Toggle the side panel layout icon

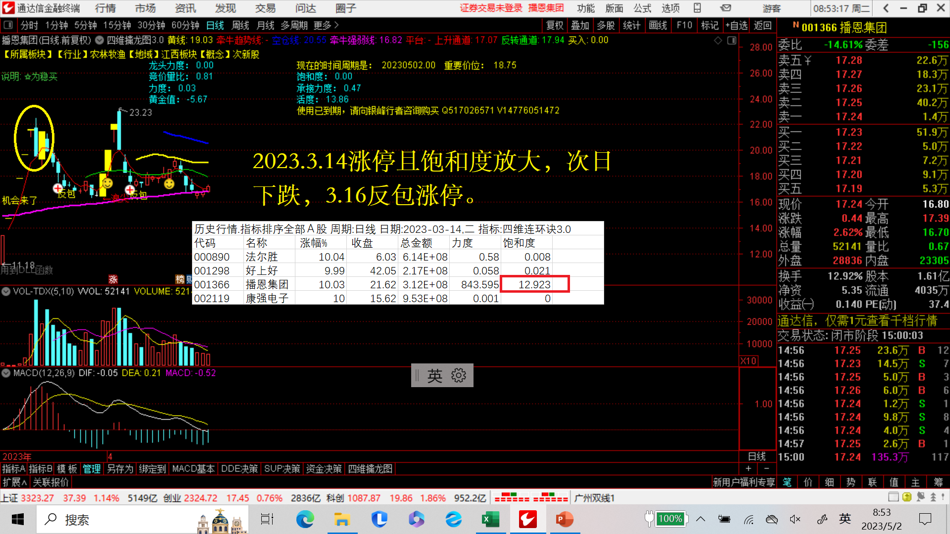pyautogui.click(x=732, y=41)
